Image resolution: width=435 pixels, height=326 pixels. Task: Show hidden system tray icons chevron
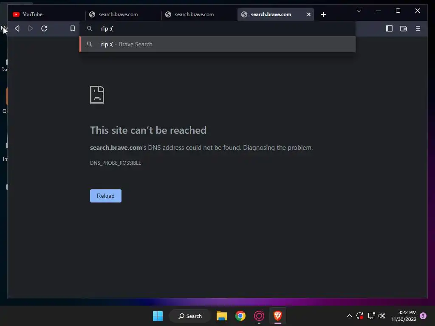(x=350, y=316)
